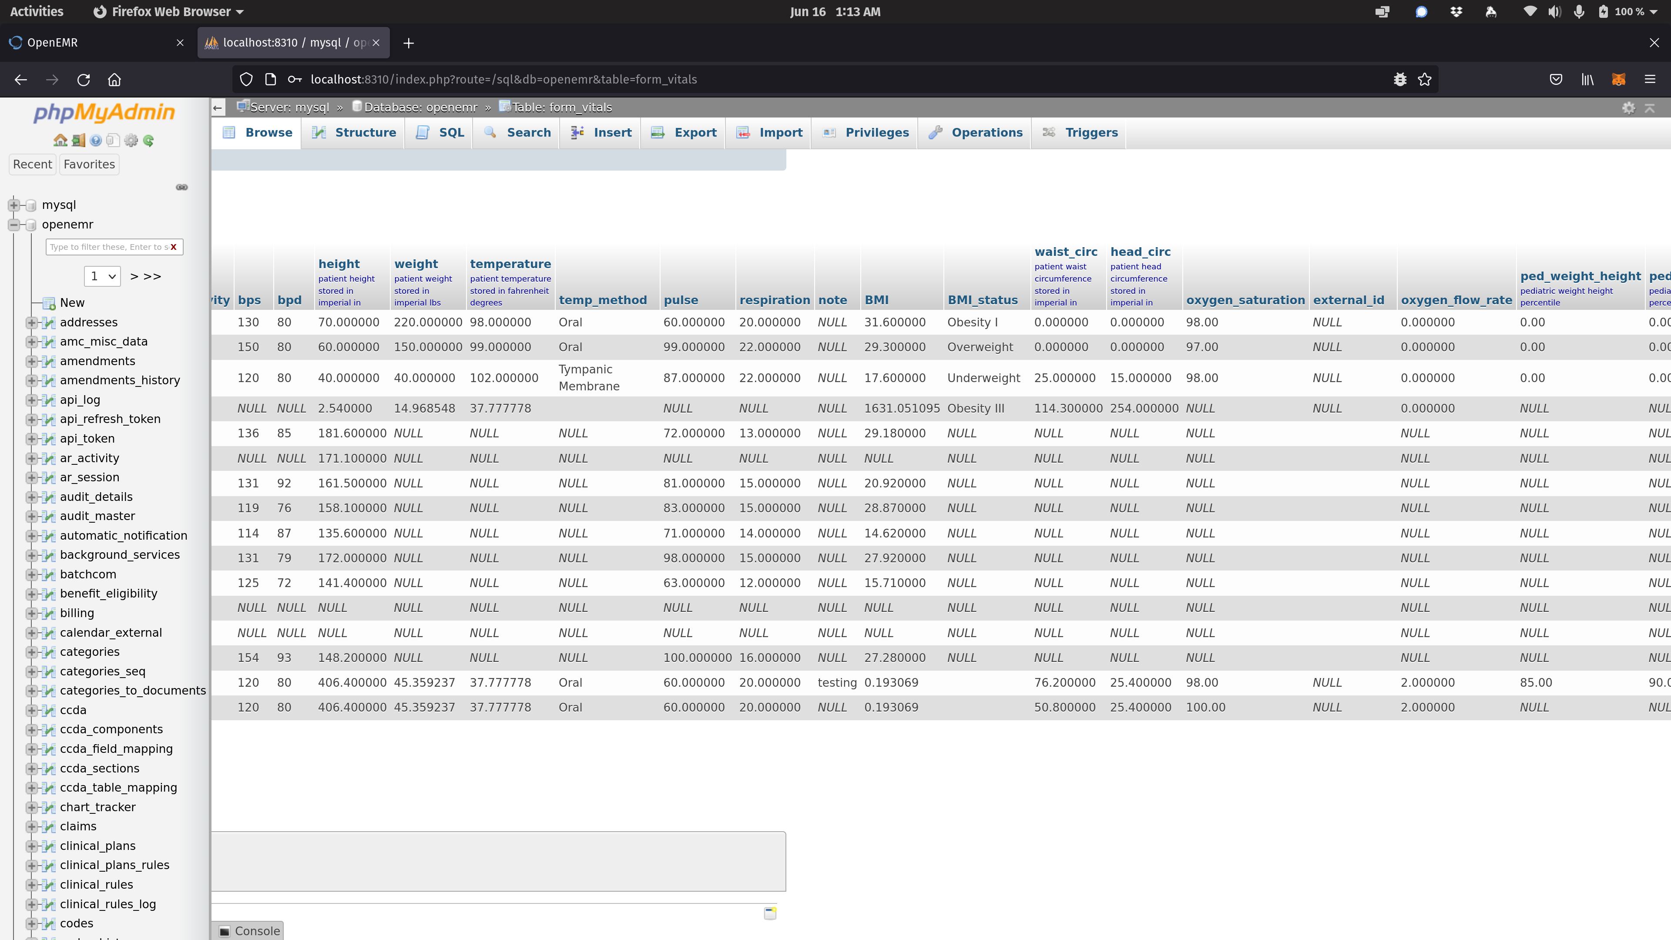The image size is (1671, 940).
Task: Toggle the console panel at the bottom
Action: click(x=249, y=930)
